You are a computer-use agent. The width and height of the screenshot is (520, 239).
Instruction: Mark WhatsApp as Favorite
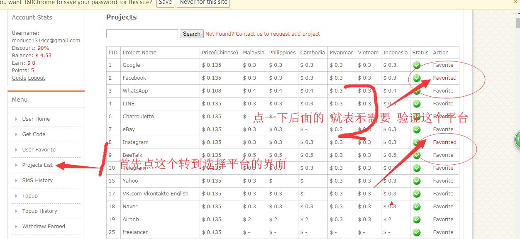pos(443,91)
